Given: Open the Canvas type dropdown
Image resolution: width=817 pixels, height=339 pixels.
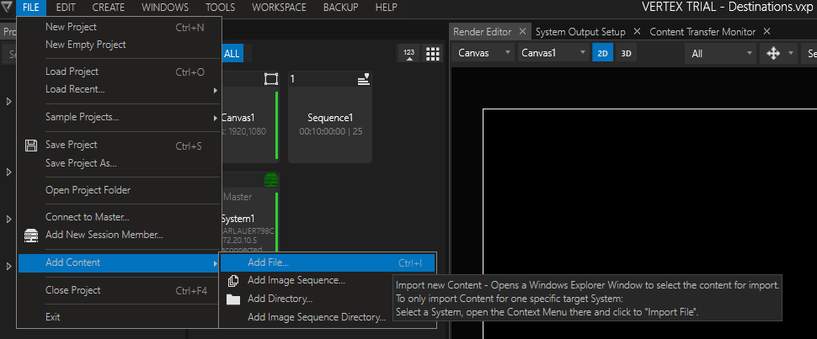Looking at the screenshot, I should click(484, 54).
